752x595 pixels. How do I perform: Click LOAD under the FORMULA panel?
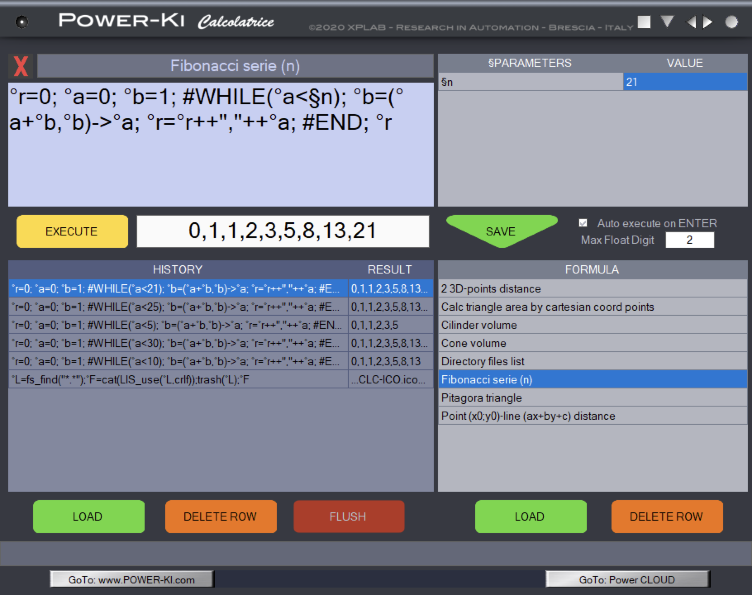(531, 516)
